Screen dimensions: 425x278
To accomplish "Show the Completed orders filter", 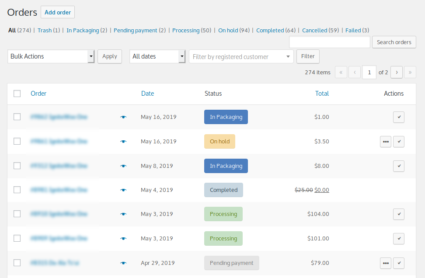I will point(270,30).
